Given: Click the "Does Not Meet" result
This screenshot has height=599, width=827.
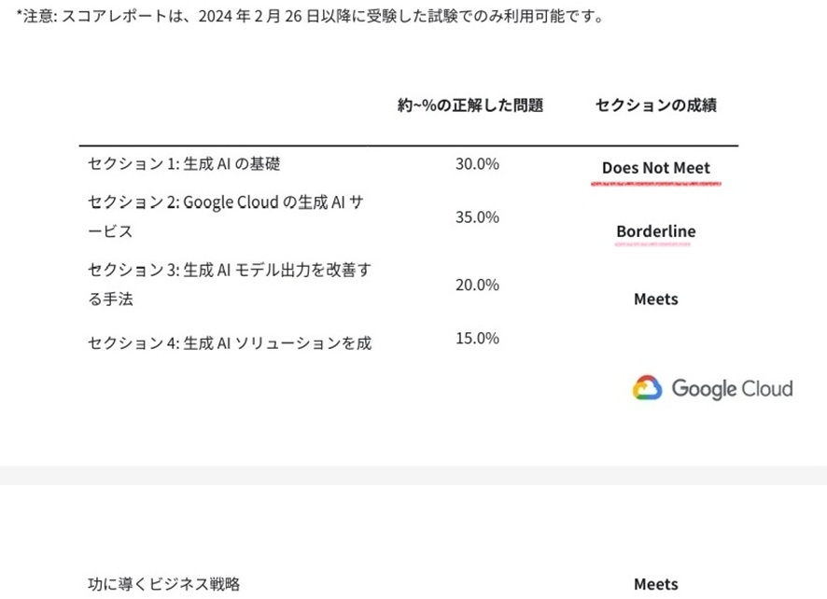Looking at the screenshot, I should (655, 168).
